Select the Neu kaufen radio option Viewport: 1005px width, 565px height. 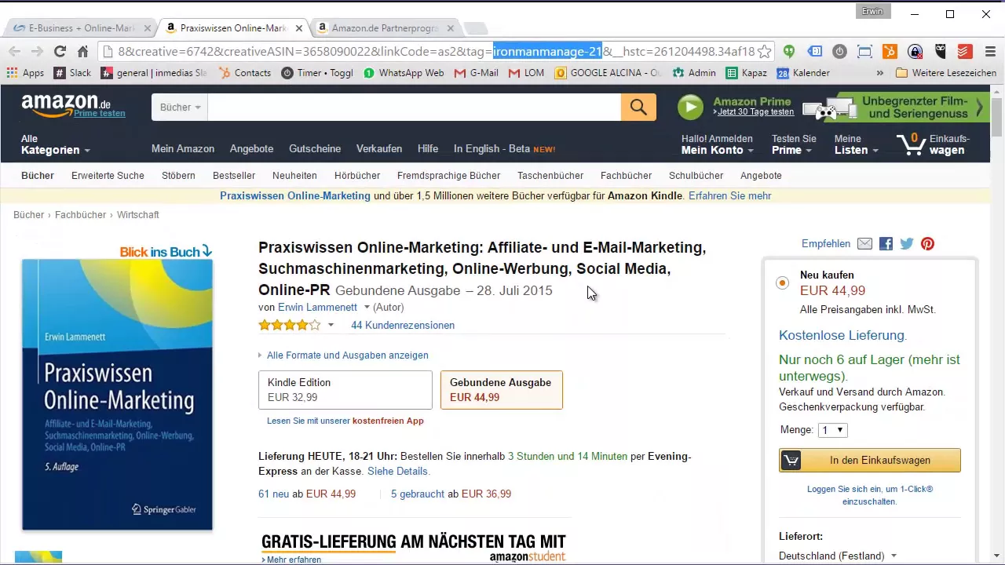tap(782, 282)
